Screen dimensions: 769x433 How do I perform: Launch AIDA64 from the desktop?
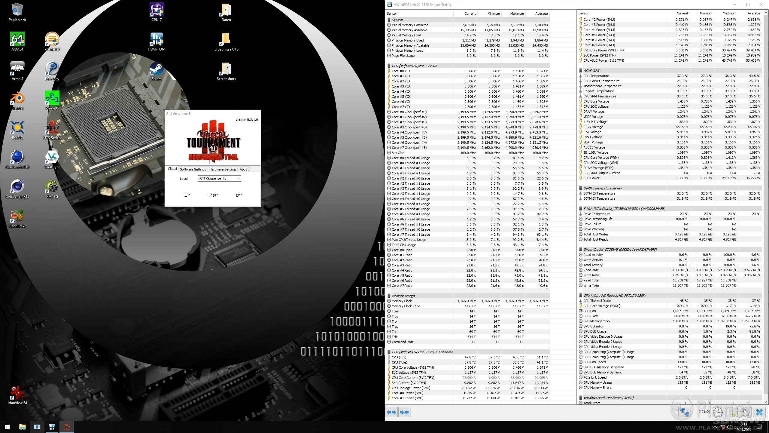click(17, 42)
